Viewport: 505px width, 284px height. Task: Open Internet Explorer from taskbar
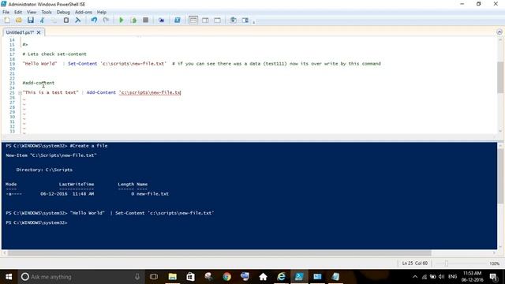click(281, 277)
